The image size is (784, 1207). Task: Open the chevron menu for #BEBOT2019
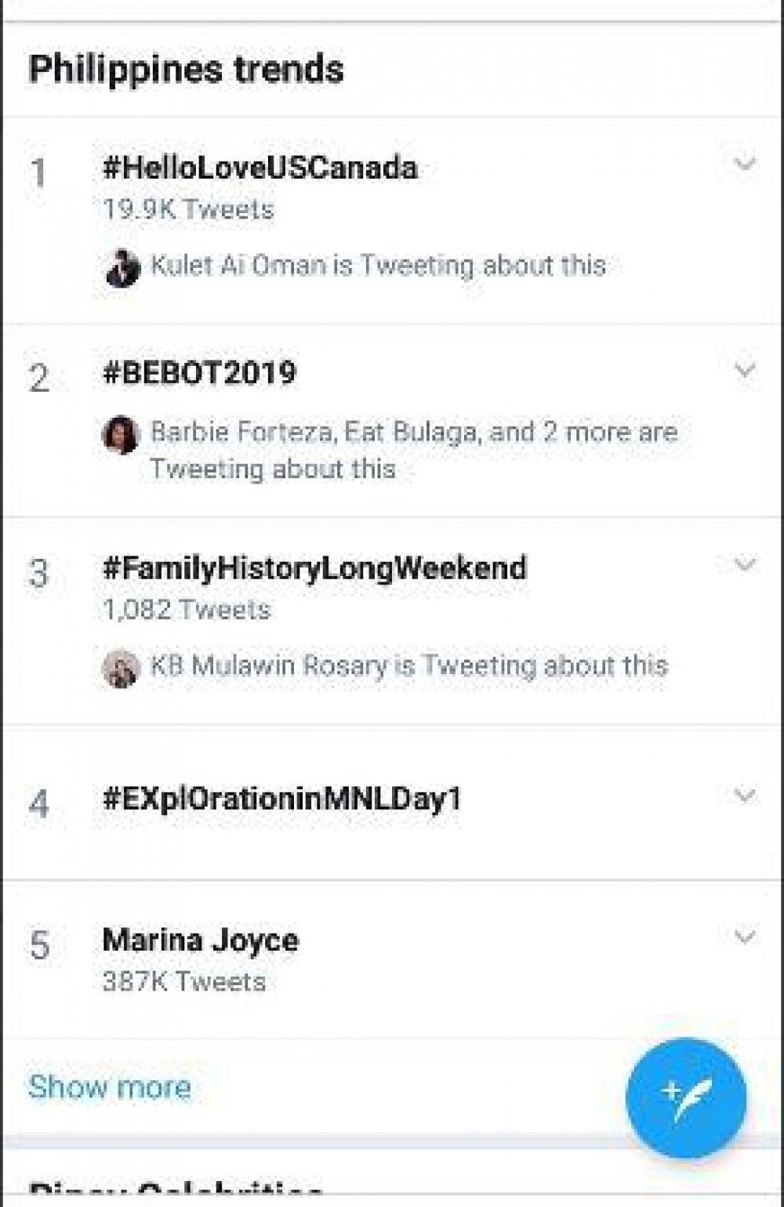[744, 369]
